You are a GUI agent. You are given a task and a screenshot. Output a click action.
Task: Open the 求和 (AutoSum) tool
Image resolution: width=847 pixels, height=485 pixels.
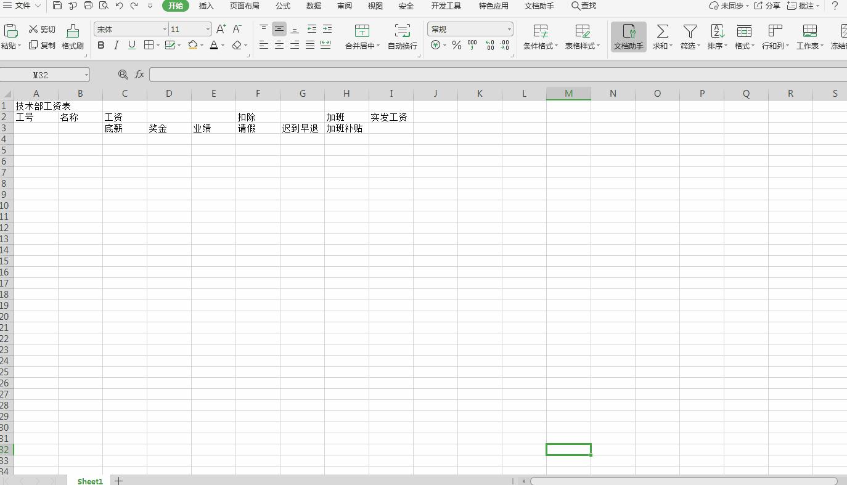coord(661,35)
